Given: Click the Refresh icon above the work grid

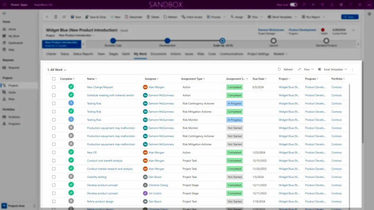Looking at the screenshot, I should [x=279, y=69].
